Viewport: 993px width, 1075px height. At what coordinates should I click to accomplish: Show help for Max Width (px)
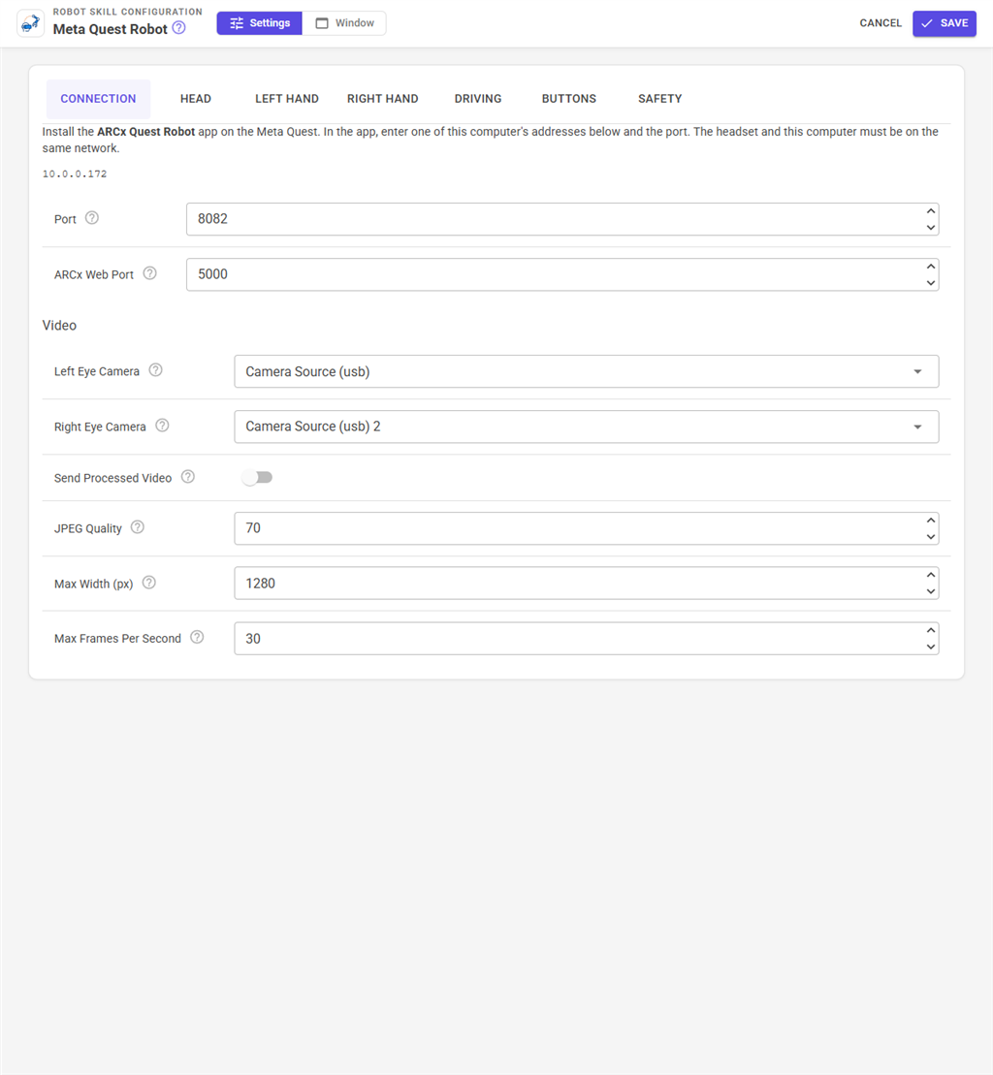pyautogui.click(x=148, y=583)
